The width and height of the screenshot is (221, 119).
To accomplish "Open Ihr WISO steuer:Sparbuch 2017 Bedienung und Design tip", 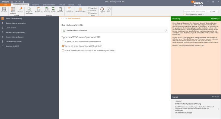I will point(90,51).
